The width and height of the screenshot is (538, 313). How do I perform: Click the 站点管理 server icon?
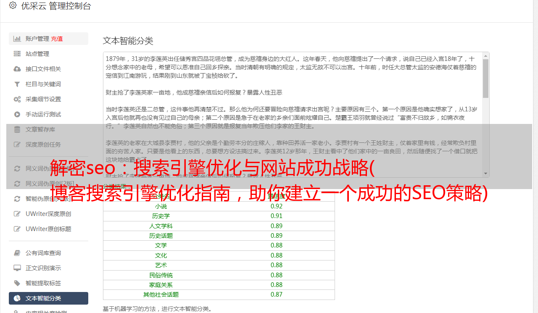point(17,54)
